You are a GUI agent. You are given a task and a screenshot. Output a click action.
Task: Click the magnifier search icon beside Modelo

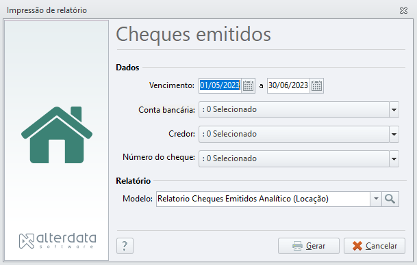click(390, 199)
